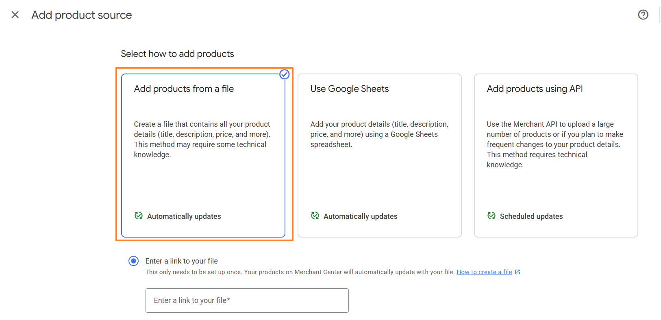The height and width of the screenshot is (320, 661).
Task: Choose the Add products using API title
Action: [x=535, y=89]
